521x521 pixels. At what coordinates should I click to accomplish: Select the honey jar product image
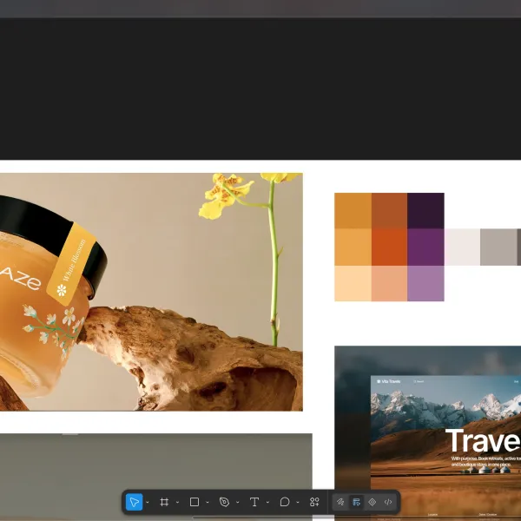point(151,292)
